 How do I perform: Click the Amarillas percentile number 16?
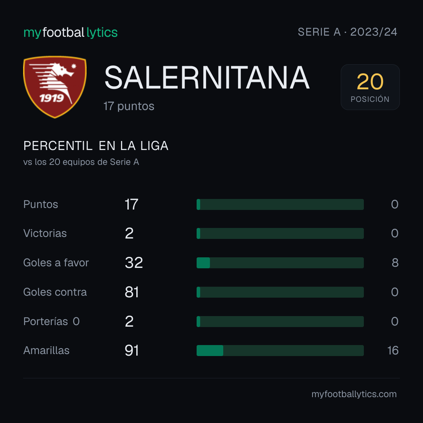tap(393, 351)
